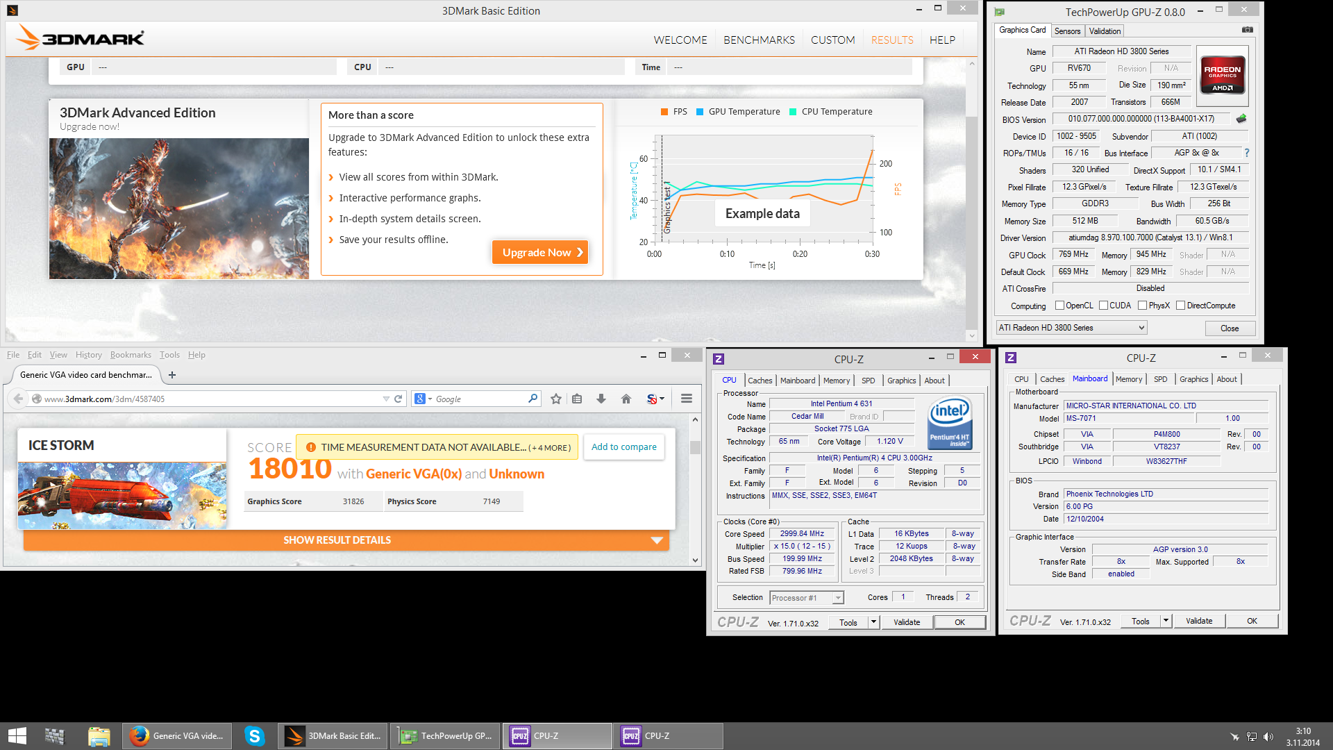Click the GPU Temperature legend swatch
Image resolution: width=1333 pixels, height=750 pixels.
tap(700, 112)
